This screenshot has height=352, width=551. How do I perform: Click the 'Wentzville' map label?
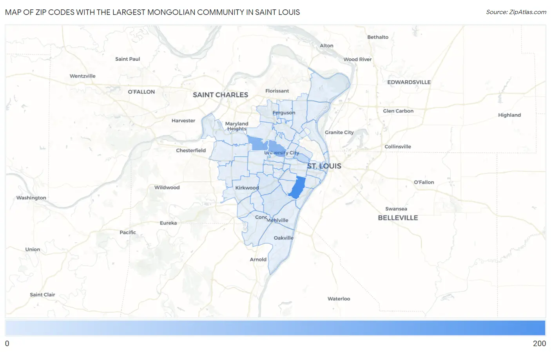click(83, 76)
